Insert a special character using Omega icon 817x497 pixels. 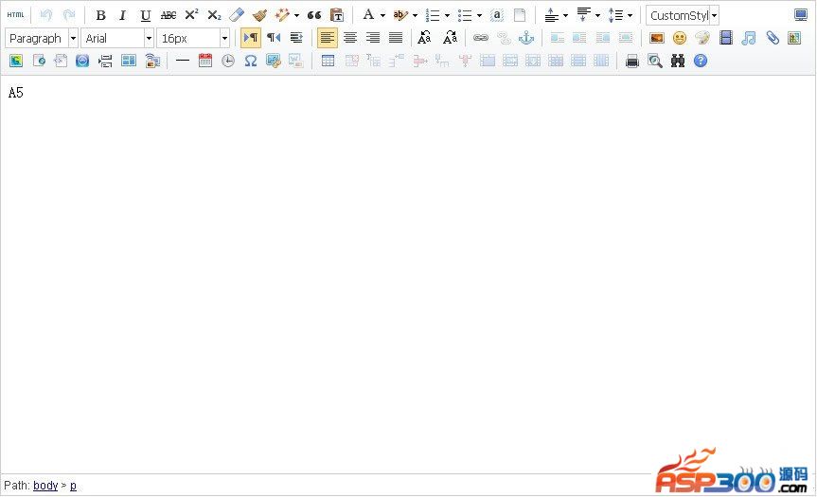(251, 61)
